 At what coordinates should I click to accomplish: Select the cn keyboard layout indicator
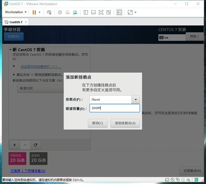pyautogui.click(x=172, y=38)
